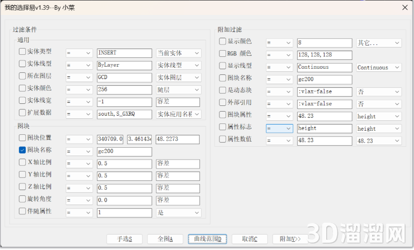Expand the 其它... color dropdown

379,43
